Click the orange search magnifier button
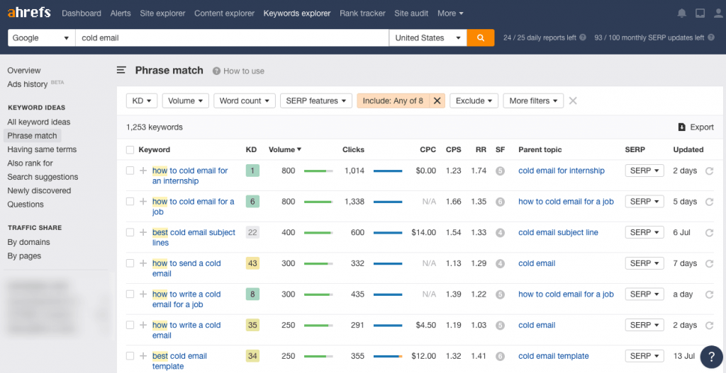726x373 pixels. click(480, 38)
